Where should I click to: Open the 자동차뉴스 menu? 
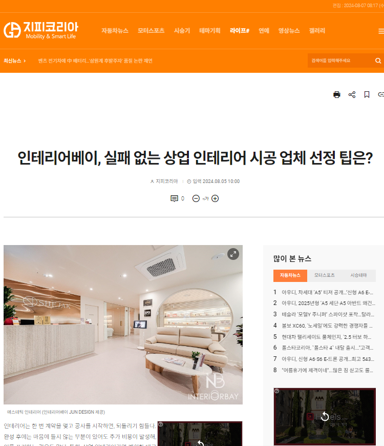[115, 30]
